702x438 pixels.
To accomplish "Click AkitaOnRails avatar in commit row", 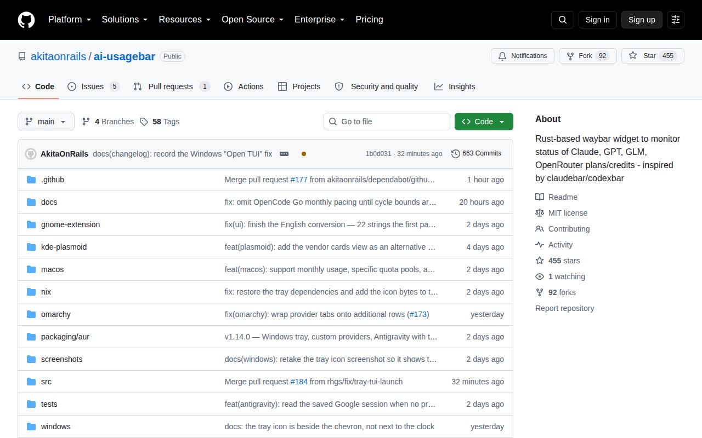I will [x=31, y=154].
